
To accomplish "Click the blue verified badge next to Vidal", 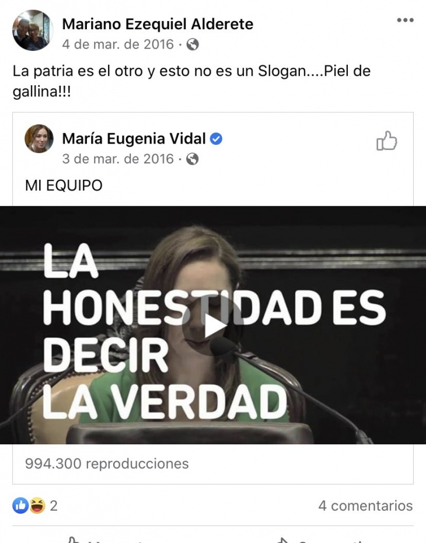I will tap(217, 138).
